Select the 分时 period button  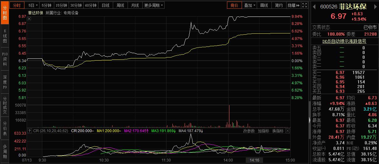point(17,5)
